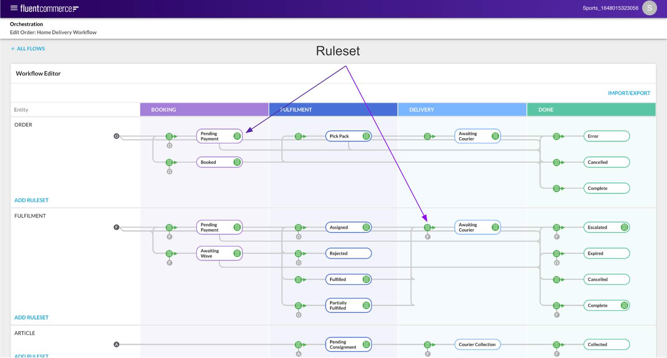Click ruleset icon inside Escalated state
Screen dimensions: 667x358
[x=624, y=227]
